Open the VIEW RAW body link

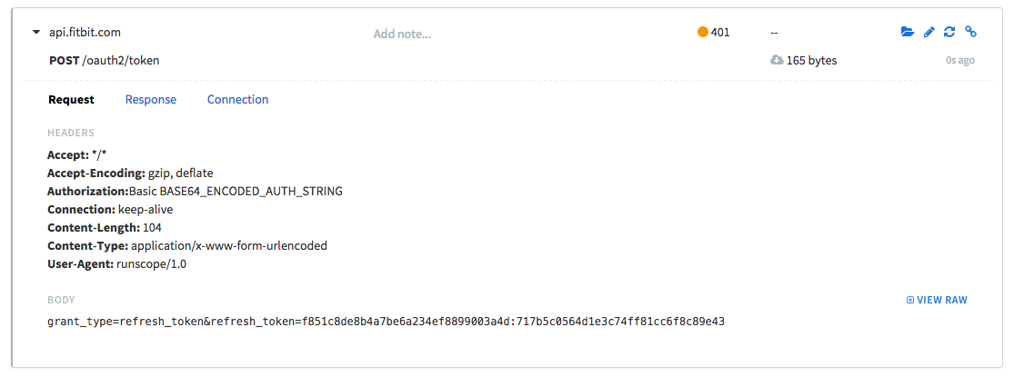pos(937,300)
